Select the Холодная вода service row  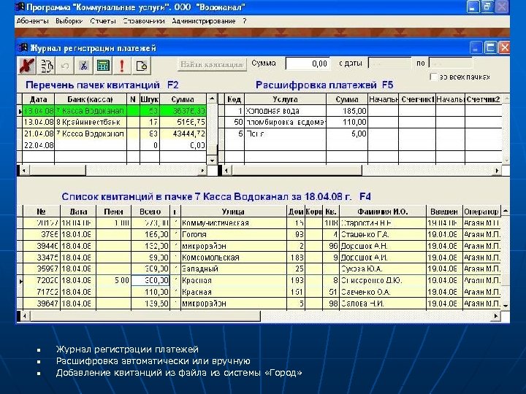pyautogui.click(x=363, y=111)
